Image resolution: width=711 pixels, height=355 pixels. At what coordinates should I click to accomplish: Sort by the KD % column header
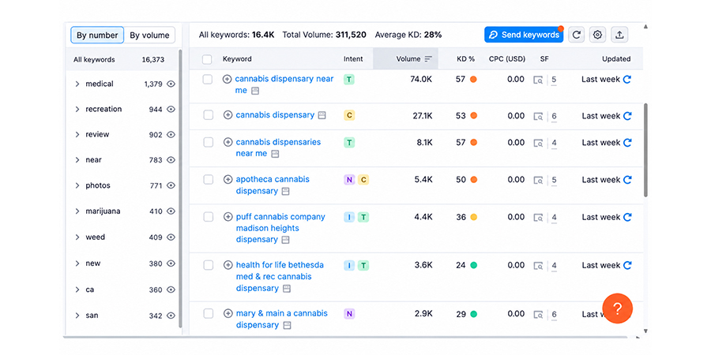(465, 59)
